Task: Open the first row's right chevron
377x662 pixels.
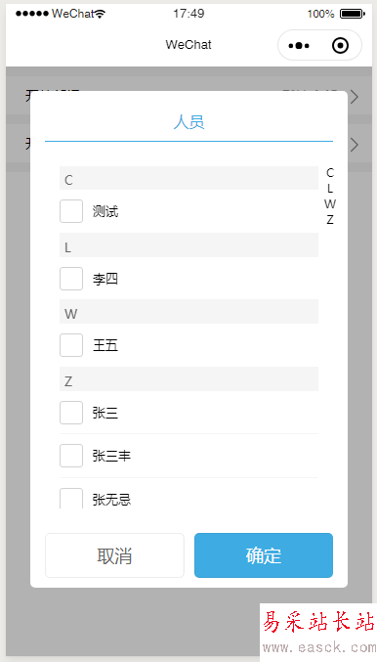Action: [355, 97]
